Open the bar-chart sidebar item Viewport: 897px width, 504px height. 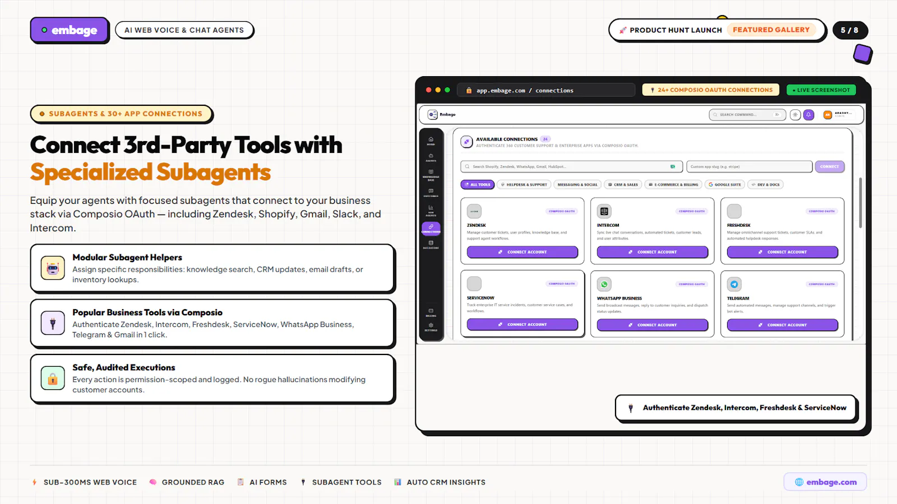[431, 211]
